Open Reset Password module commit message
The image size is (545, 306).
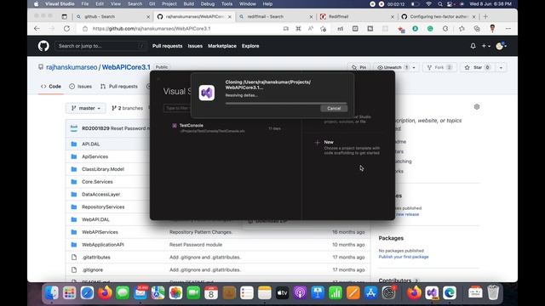196,245
